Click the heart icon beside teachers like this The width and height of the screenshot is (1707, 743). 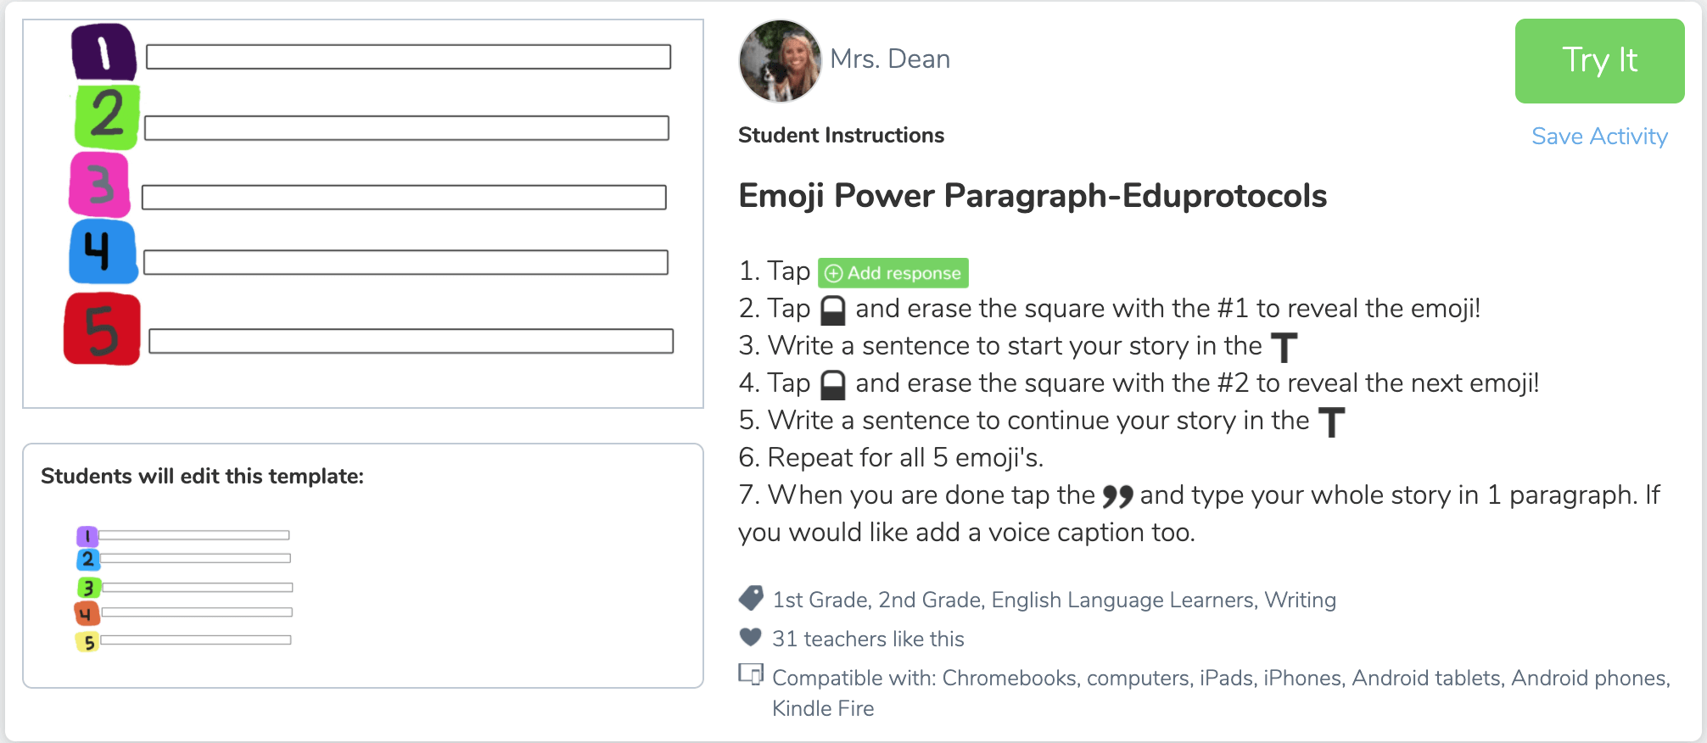click(x=751, y=637)
